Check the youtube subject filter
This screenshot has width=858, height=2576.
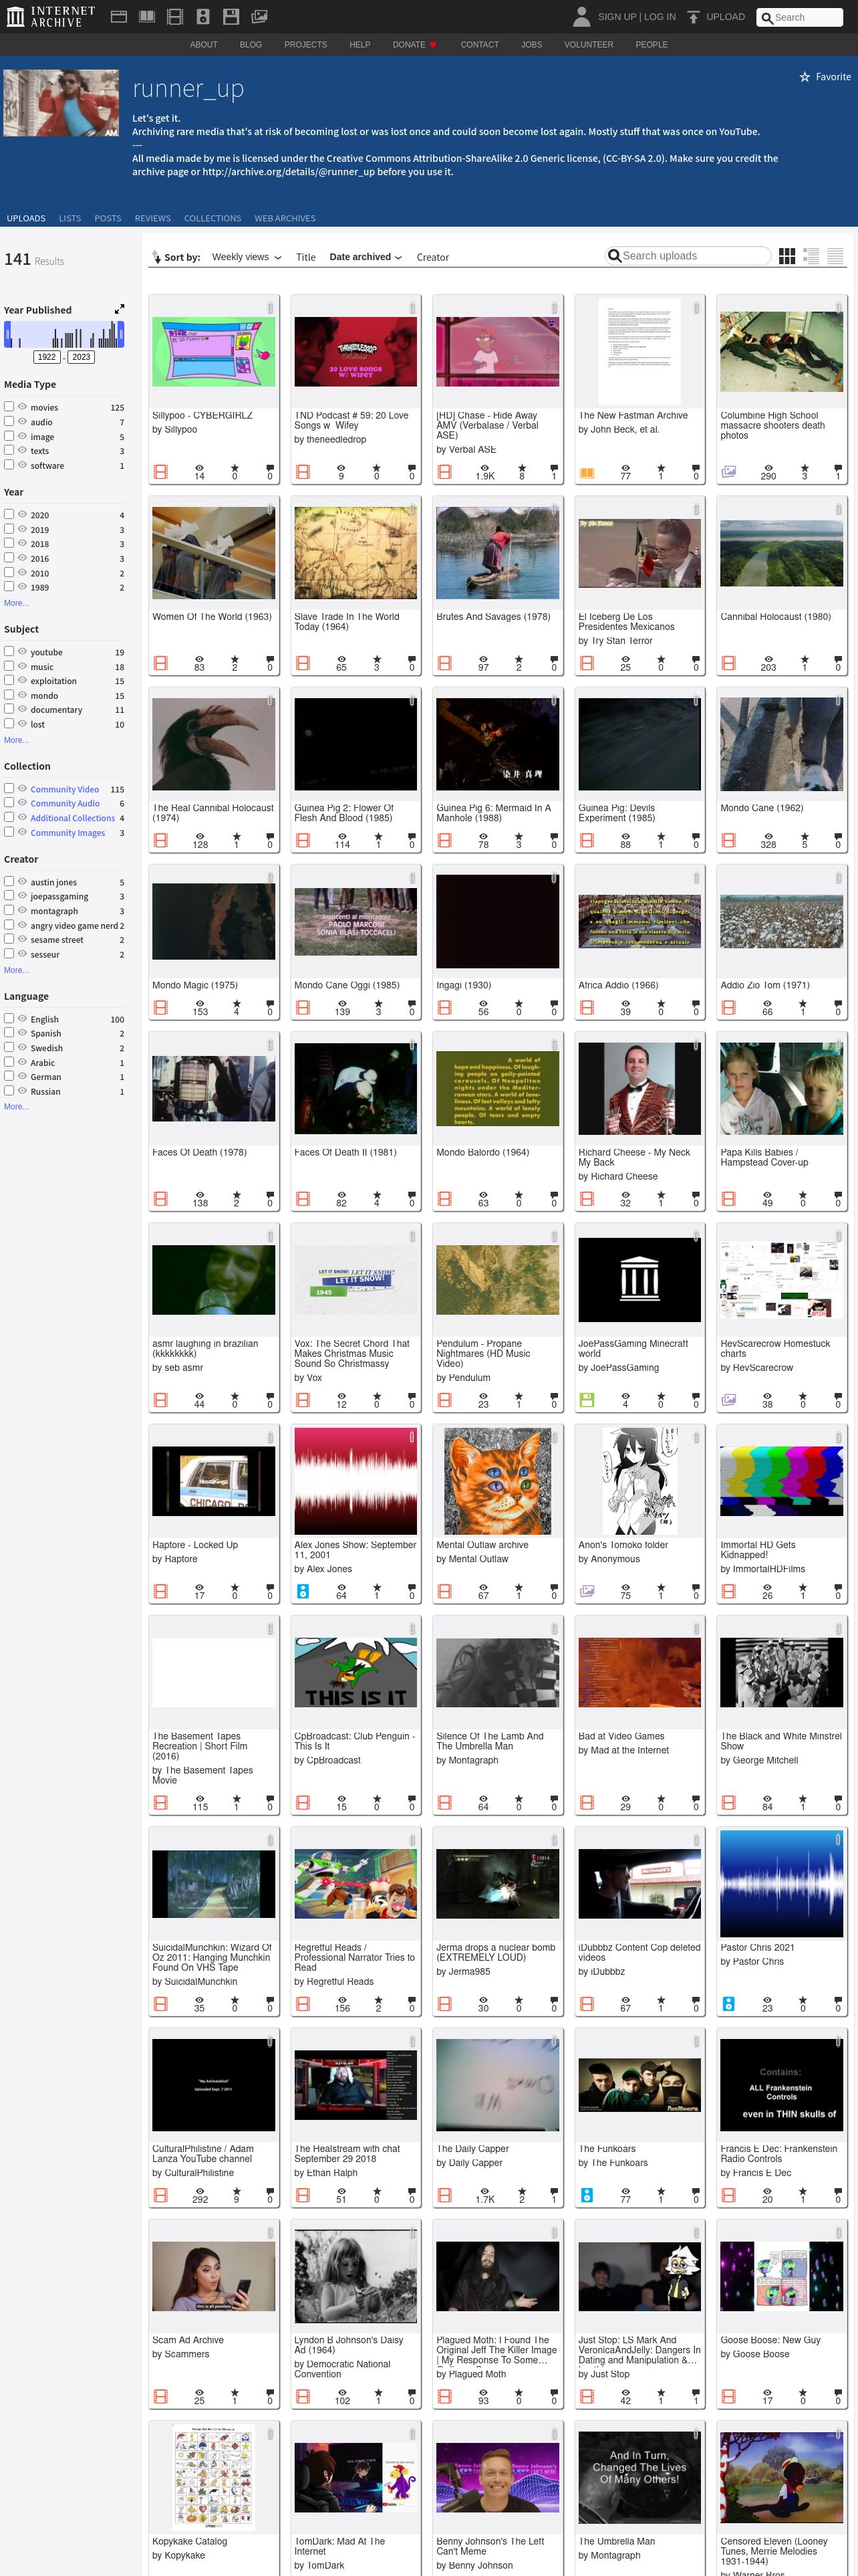(9, 651)
